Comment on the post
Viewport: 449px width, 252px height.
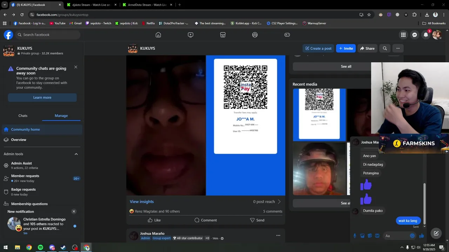pyautogui.click(x=206, y=220)
